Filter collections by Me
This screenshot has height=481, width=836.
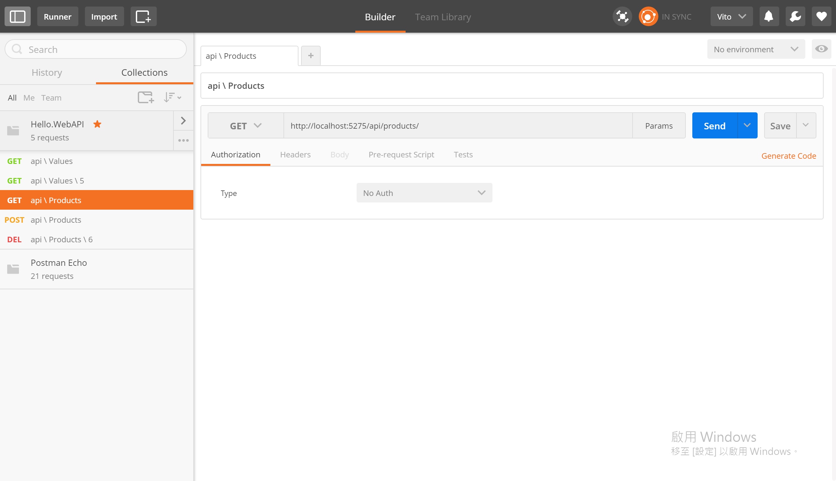click(x=29, y=98)
